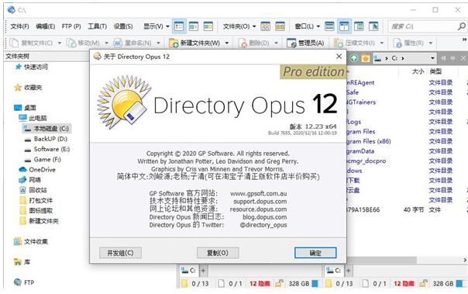Click the first view mode icon after 显示(V)
The image size is (468, 294).
click(x=179, y=26)
